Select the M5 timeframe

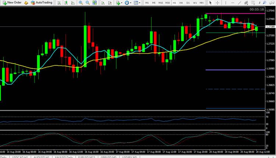154,3
